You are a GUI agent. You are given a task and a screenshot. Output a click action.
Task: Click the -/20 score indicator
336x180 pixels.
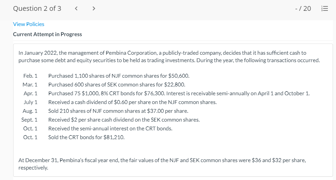pyautogui.click(x=303, y=9)
